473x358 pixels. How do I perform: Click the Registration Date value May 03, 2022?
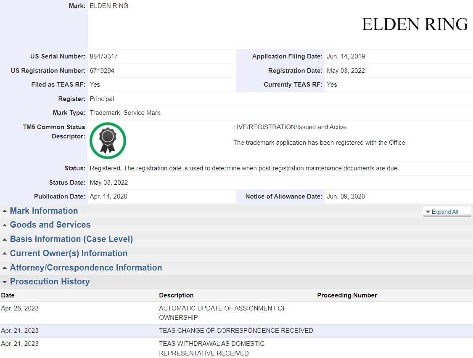tap(346, 71)
